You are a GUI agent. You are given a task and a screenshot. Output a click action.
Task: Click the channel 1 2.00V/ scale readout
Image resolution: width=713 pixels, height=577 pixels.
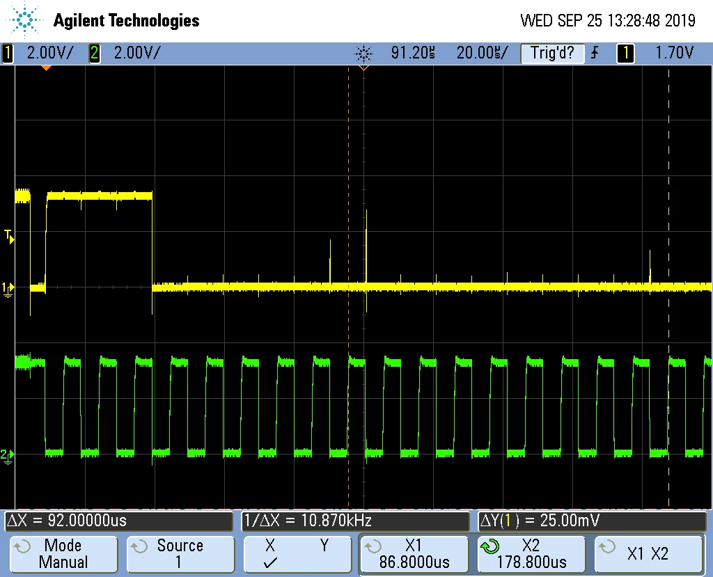50,53
